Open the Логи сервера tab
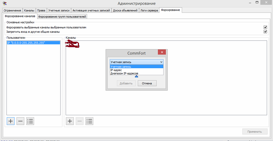 click(149, 10)
